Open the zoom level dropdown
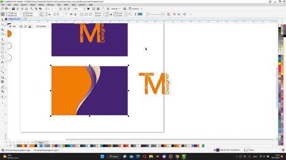Image resolution: width=286 pixels, height=160 pixels. tap(84, 9)
